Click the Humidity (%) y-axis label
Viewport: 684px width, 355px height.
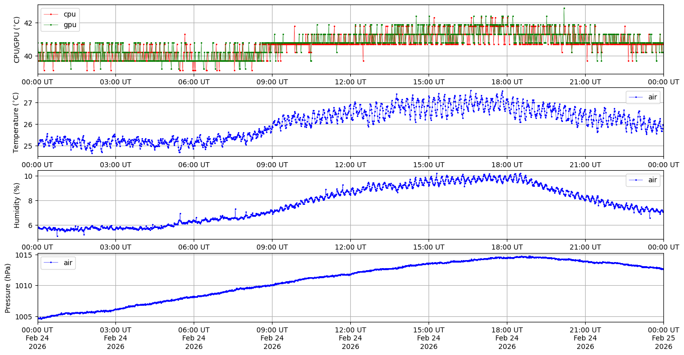point(17,204)
